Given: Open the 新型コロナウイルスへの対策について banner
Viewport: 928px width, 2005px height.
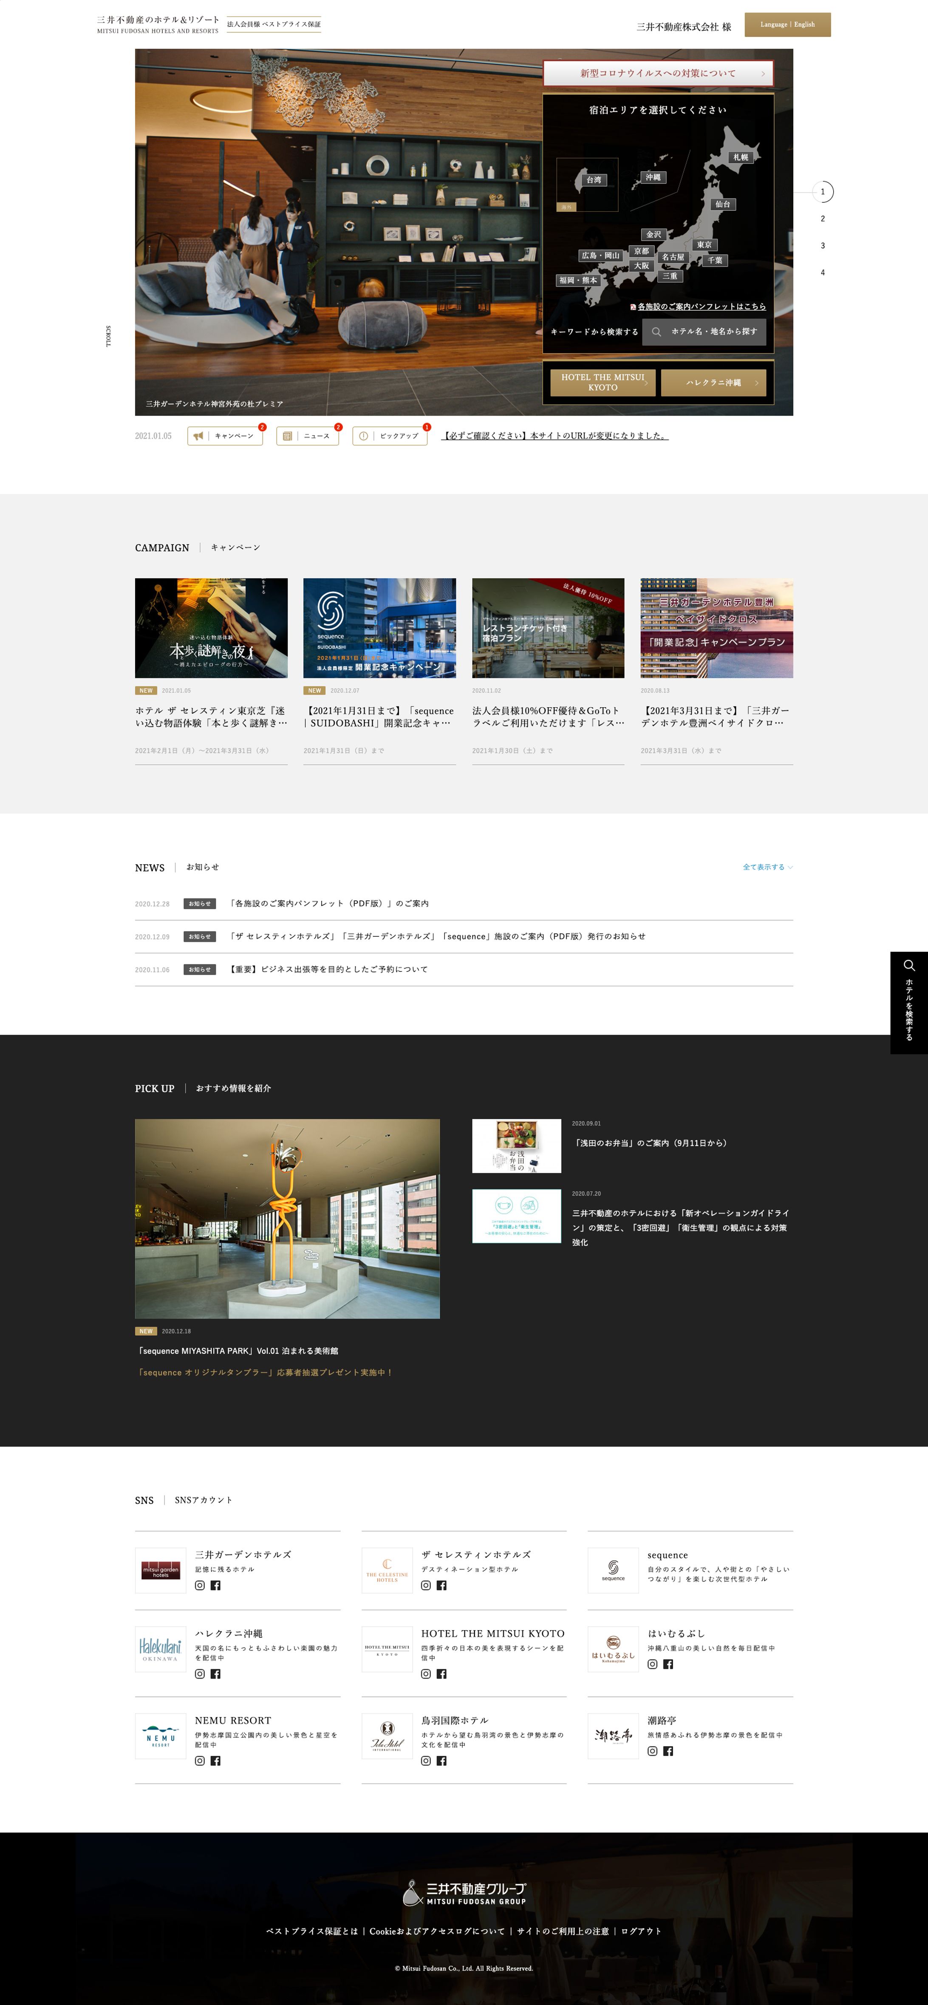Looking at the screenshot, I should (x=657, y=73).
